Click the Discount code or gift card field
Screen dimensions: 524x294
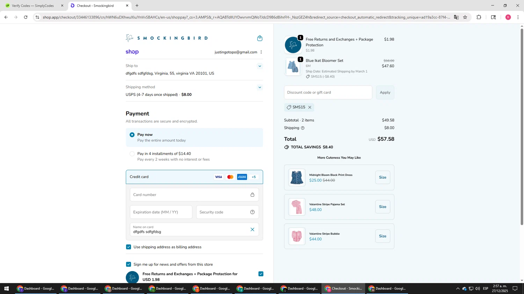click(x=328, y=93)
